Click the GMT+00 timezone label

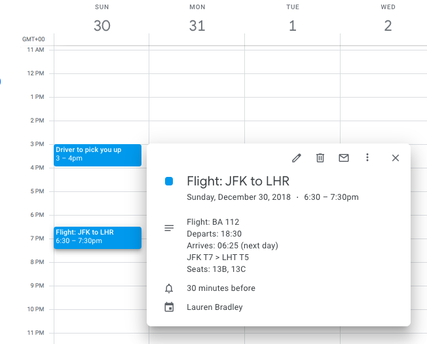(x=33, y=39)
